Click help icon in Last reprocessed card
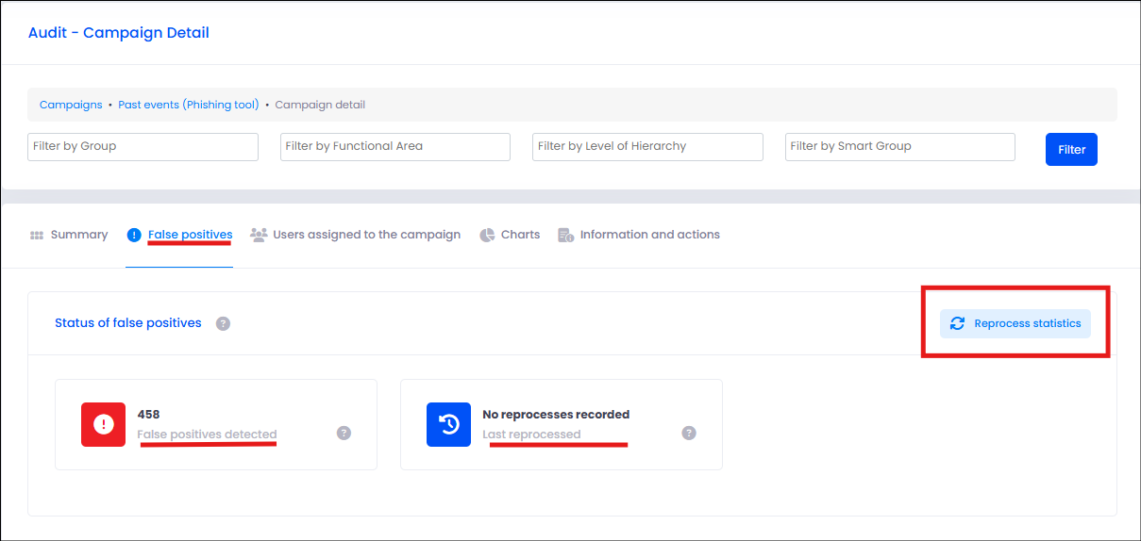1141x541 pixels. tap(689, 433)
